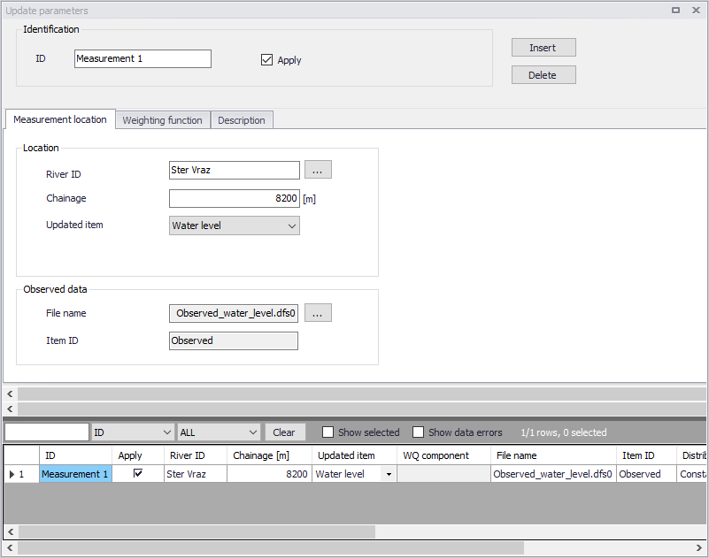Click the Item ID field Observed

(x=234, y=340)
